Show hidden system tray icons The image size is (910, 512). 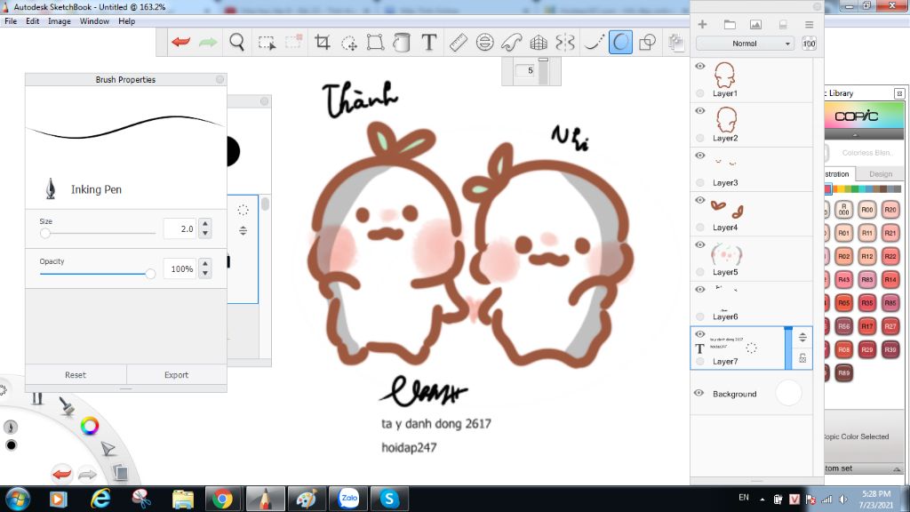click(762, 500)
